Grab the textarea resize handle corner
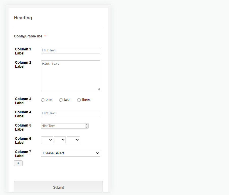The height and width of the screenshot is (195, 229). [99, 89]
